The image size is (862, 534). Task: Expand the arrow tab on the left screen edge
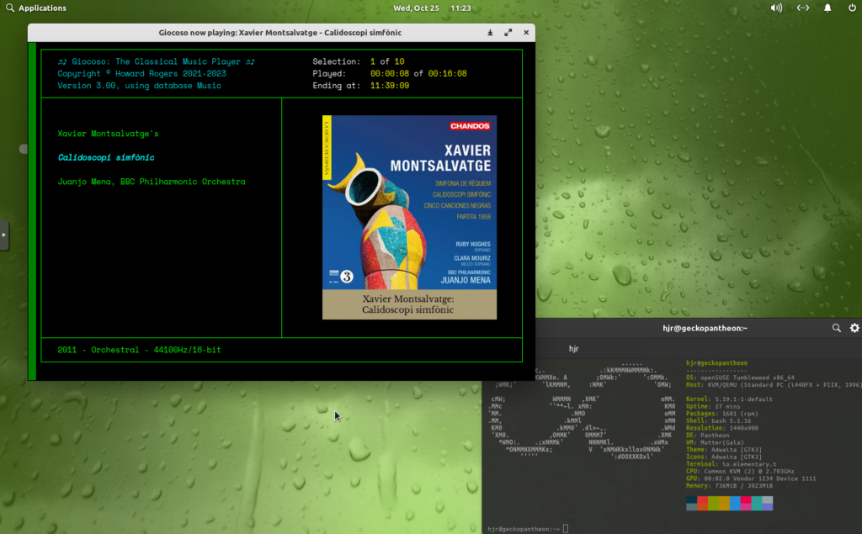tap(4, 235)
